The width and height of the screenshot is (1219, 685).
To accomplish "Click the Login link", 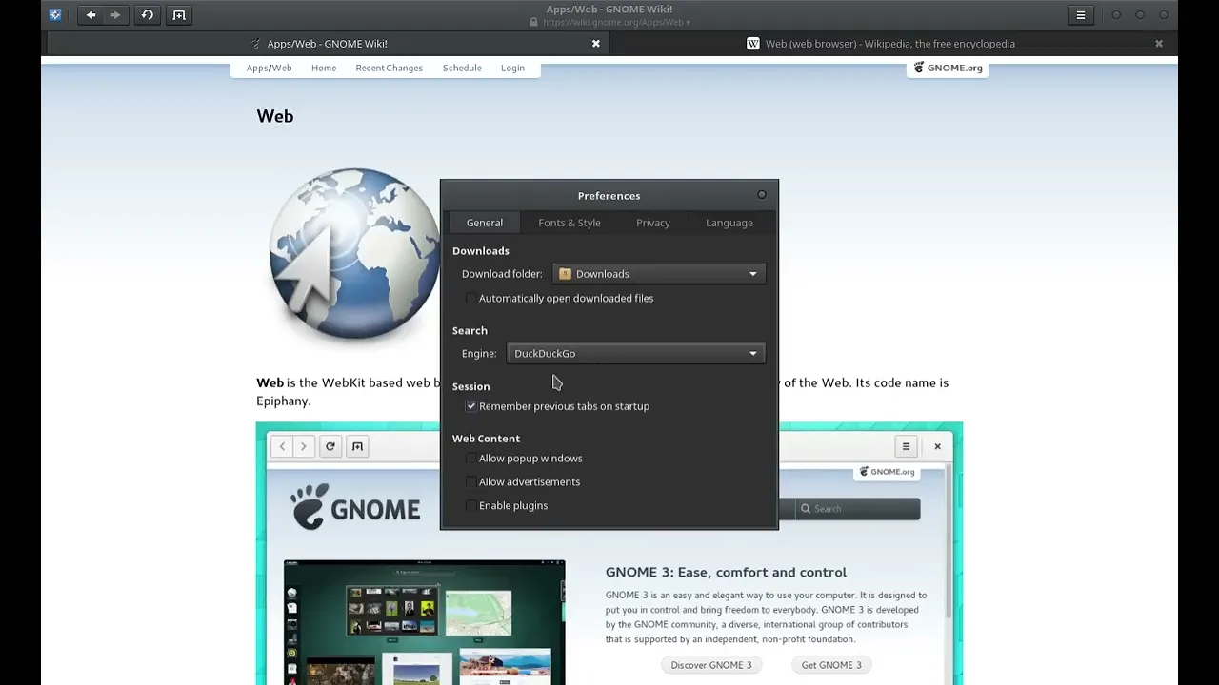I will tap(512, 68).
